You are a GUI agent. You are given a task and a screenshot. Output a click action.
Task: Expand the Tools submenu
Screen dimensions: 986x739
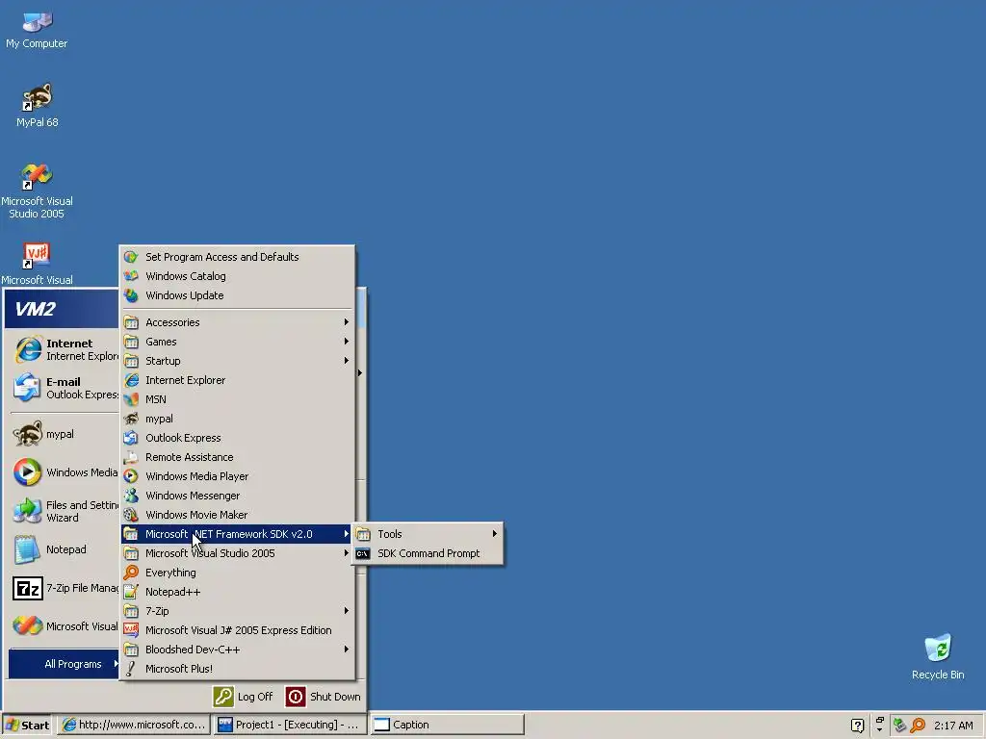click(x=428, y=534)
